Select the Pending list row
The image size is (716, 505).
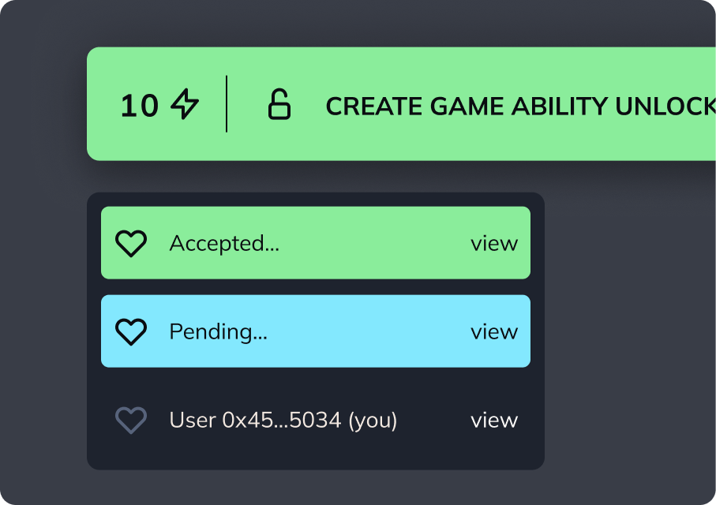(x=316, y=331)
